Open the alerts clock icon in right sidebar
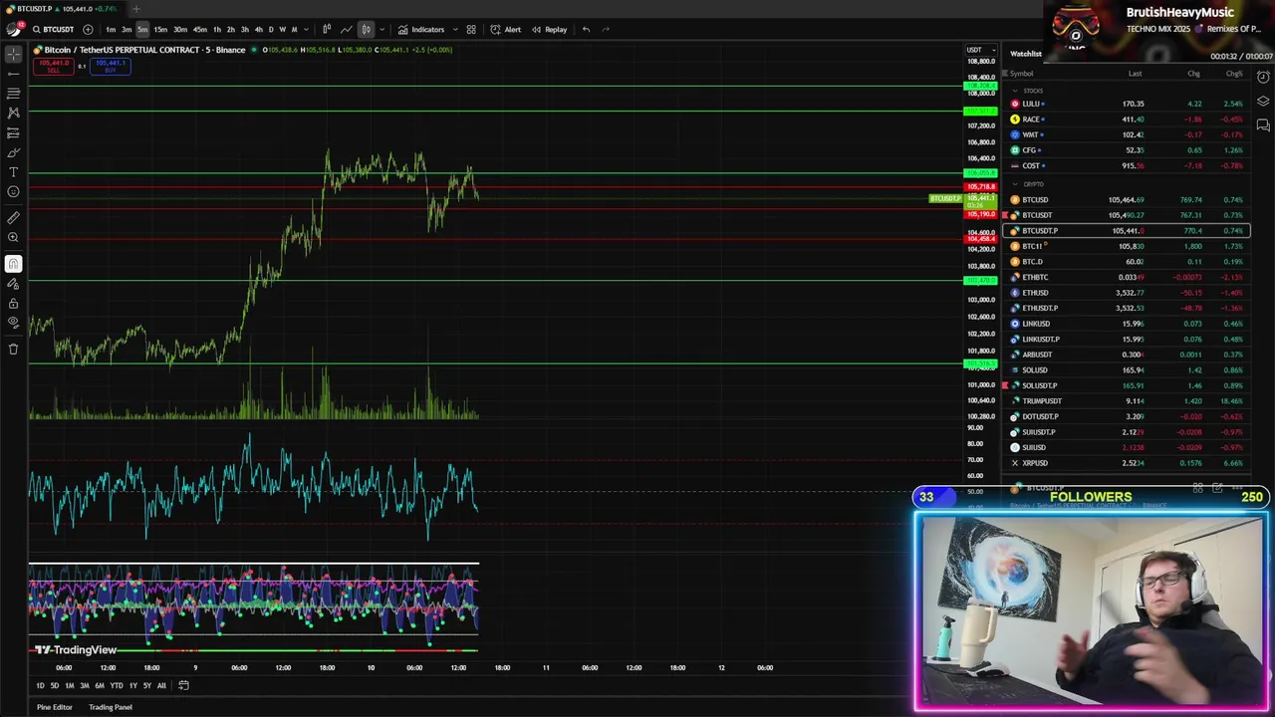The height and width of the screenshot is (717, 1275). pyautogui.click(x=1263, y=78)
